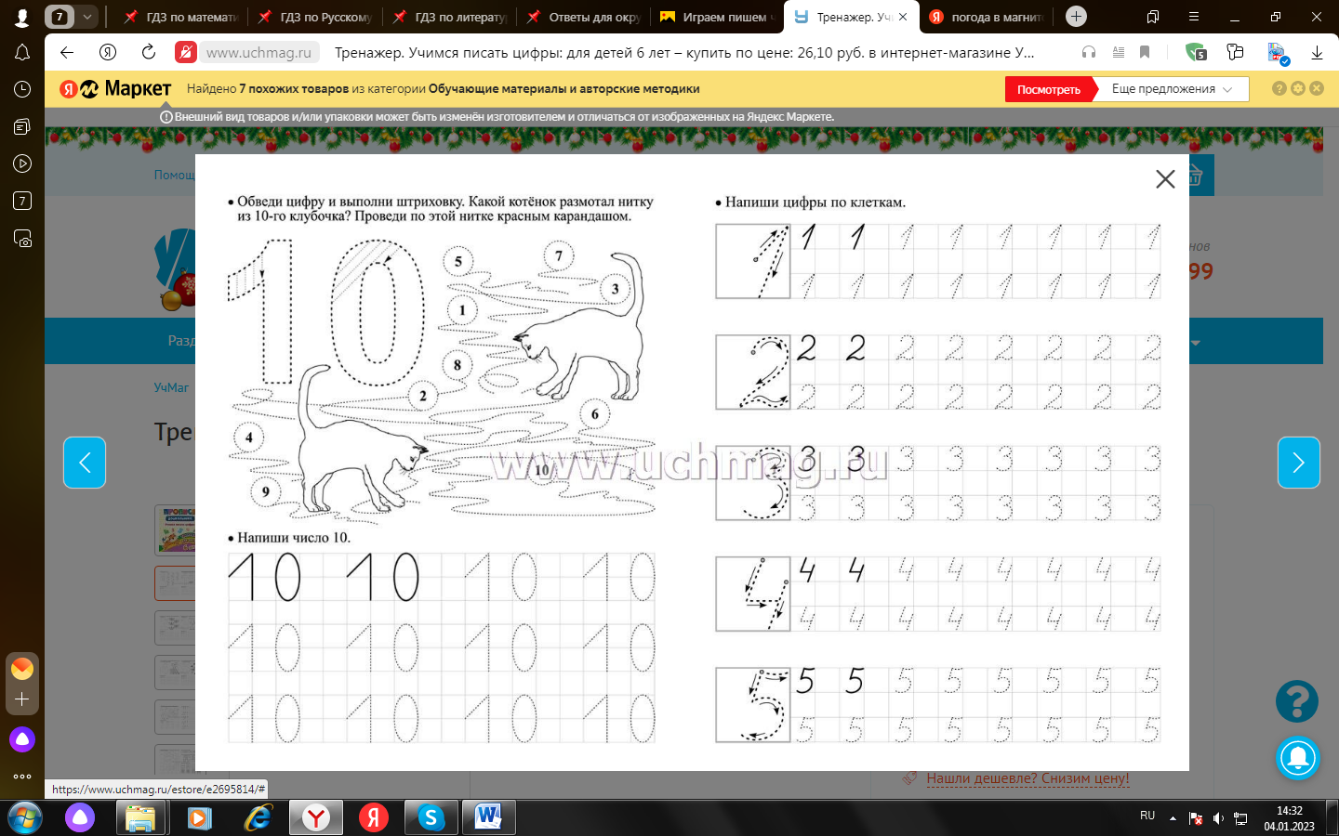The height and width of the screenshot is (836, 1339).
Task: Expand Еще предложения dropdown
Action: [1172, 89]
